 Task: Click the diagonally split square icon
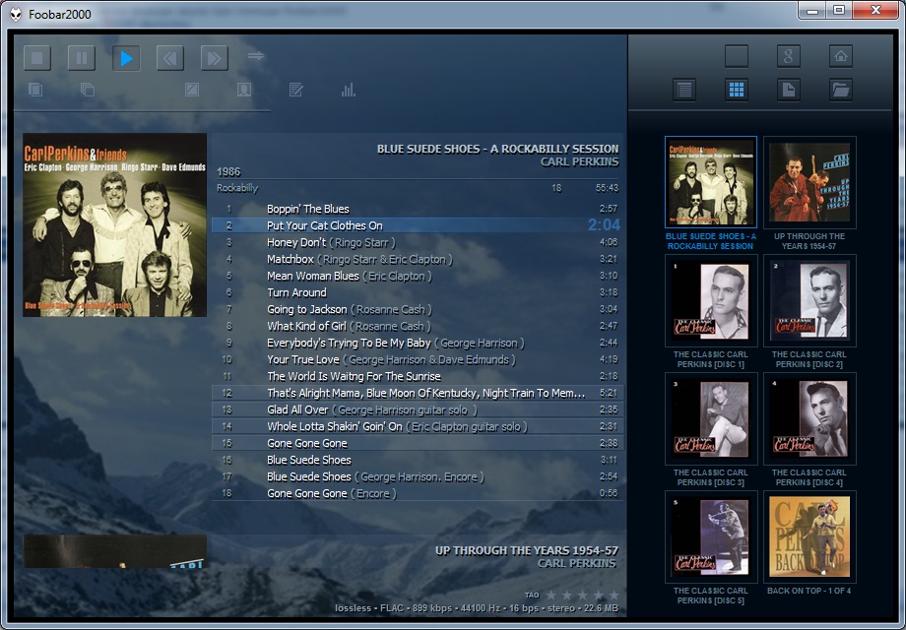coord(192,90)
